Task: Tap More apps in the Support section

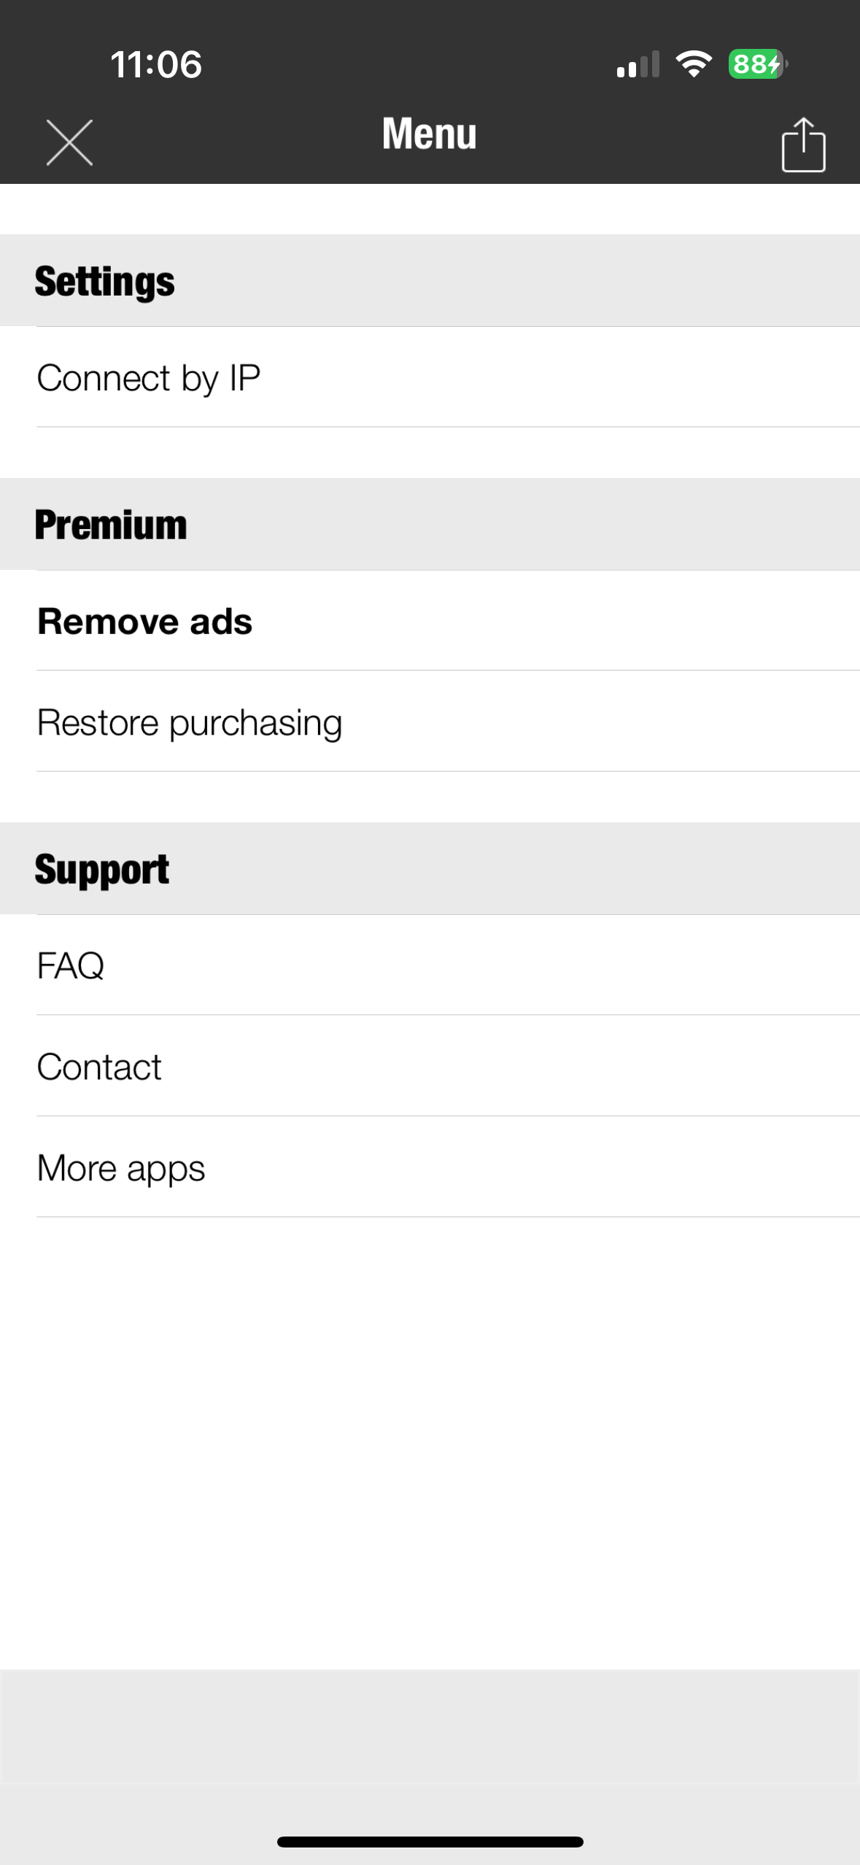Action: tap(120, 1167)
